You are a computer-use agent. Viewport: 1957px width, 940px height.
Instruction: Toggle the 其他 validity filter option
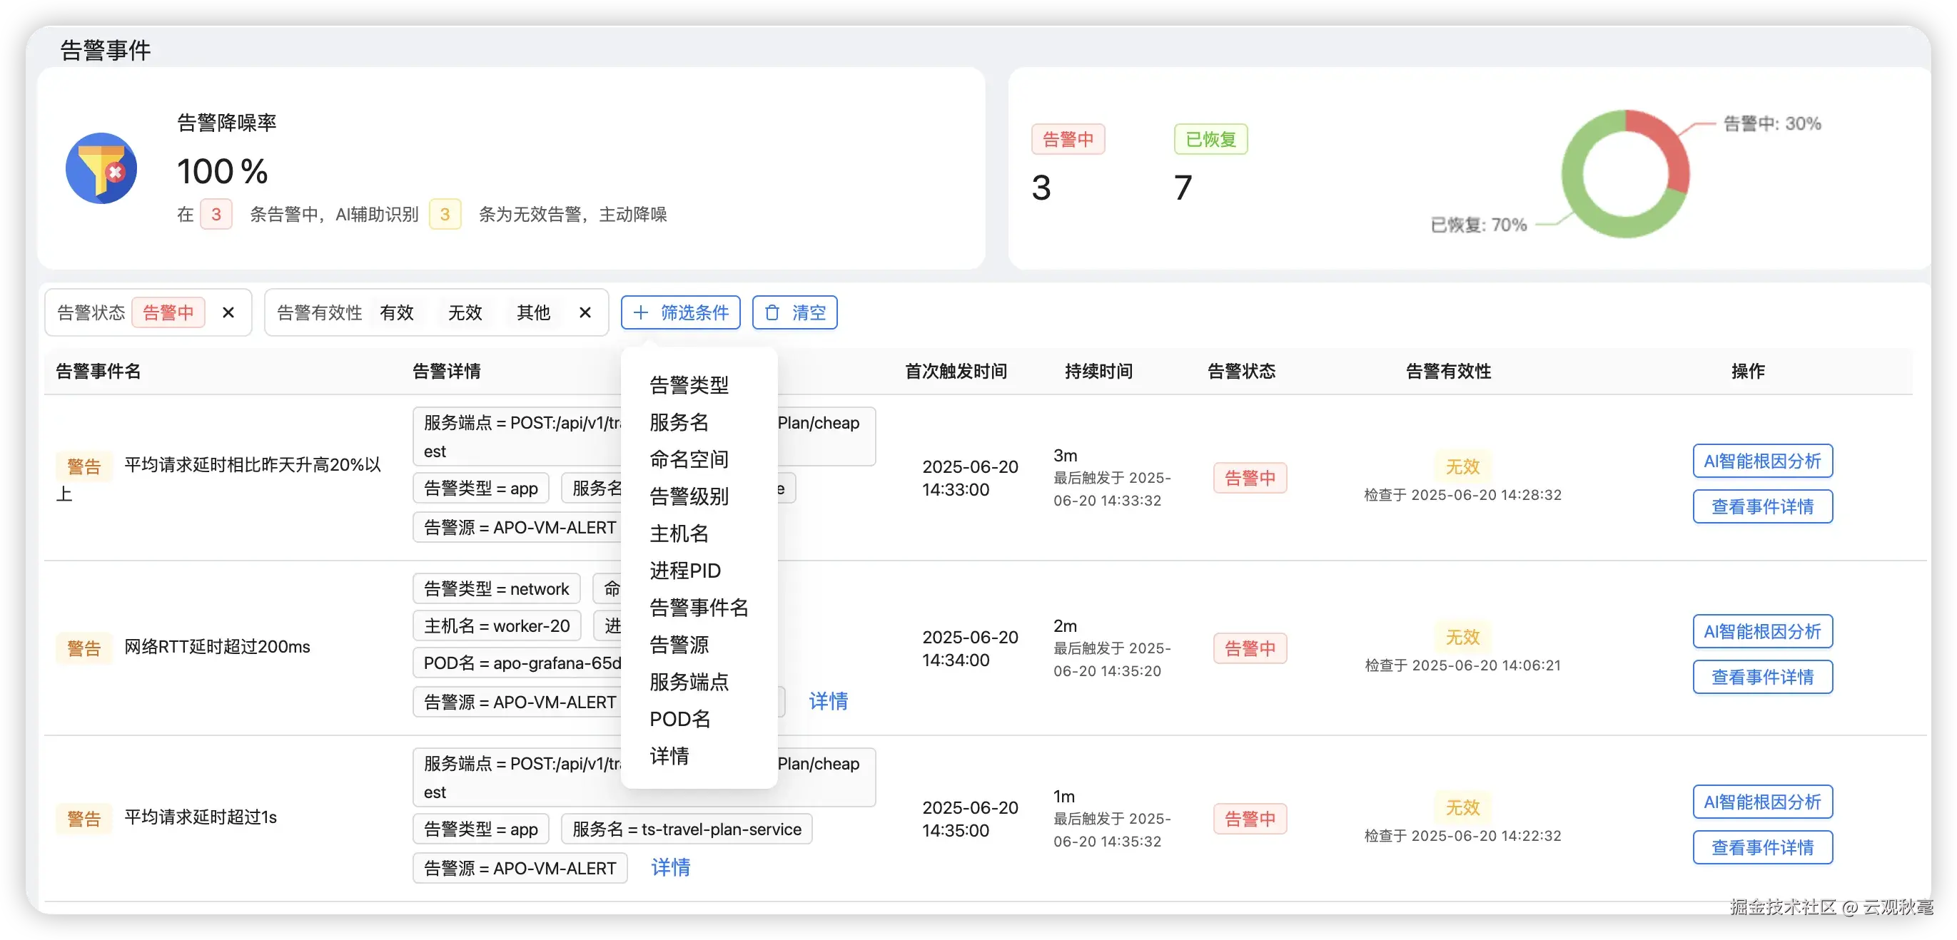[x=533, y=313]
